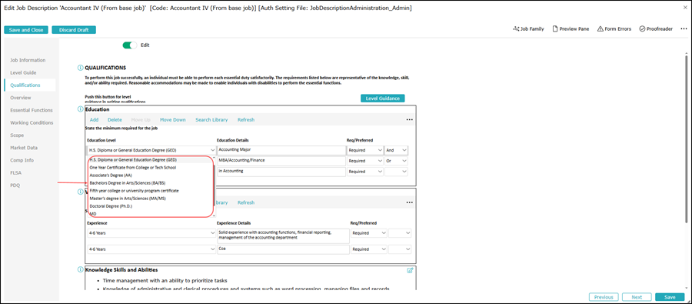Open Req/Preferred dropdown for MBA/Accounting/Finance row
The height and width of the screenshot is (304, 692).
click(365, 161)
